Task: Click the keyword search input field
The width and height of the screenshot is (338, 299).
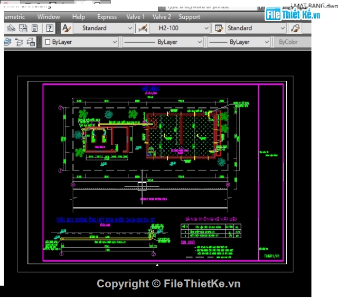Action: [x=211, y=8]
